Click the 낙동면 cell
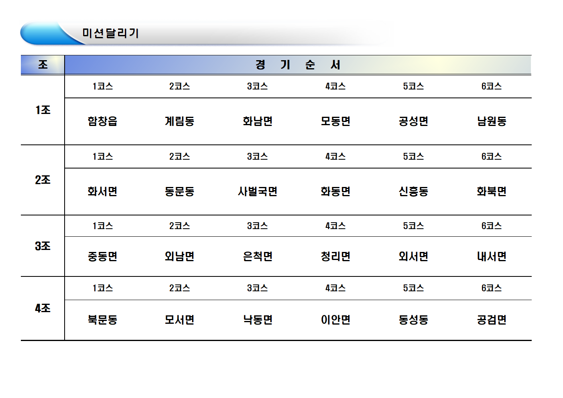 point(258,320)
